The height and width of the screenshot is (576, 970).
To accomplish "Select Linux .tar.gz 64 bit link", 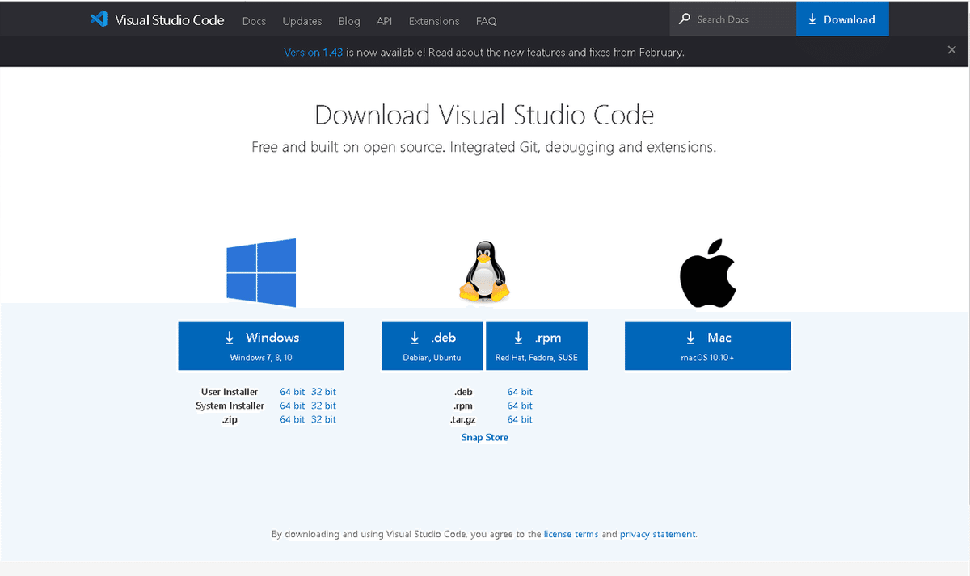I will pos(520,419).
